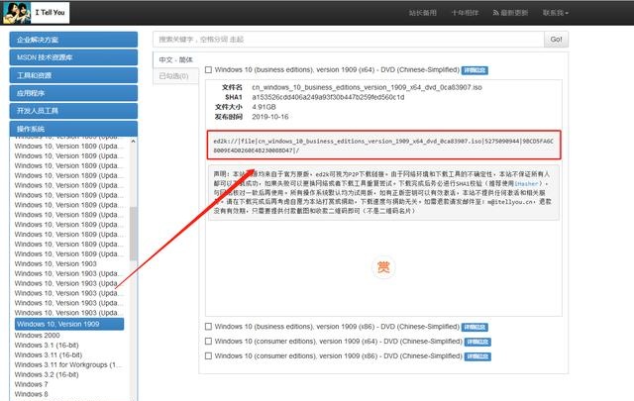Check Windows 10 business editions 1909 x64
This screenshot has height=401, width=634.
click(208, 70)
